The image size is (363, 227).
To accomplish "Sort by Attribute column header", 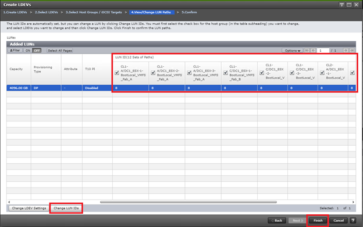I will click(72, 69).
